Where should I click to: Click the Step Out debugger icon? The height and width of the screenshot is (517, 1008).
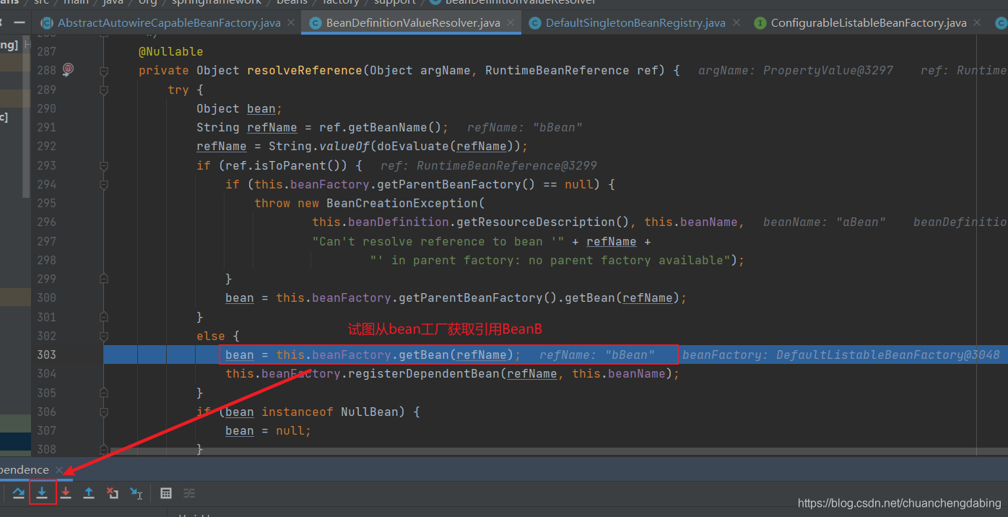coord(89,493)
